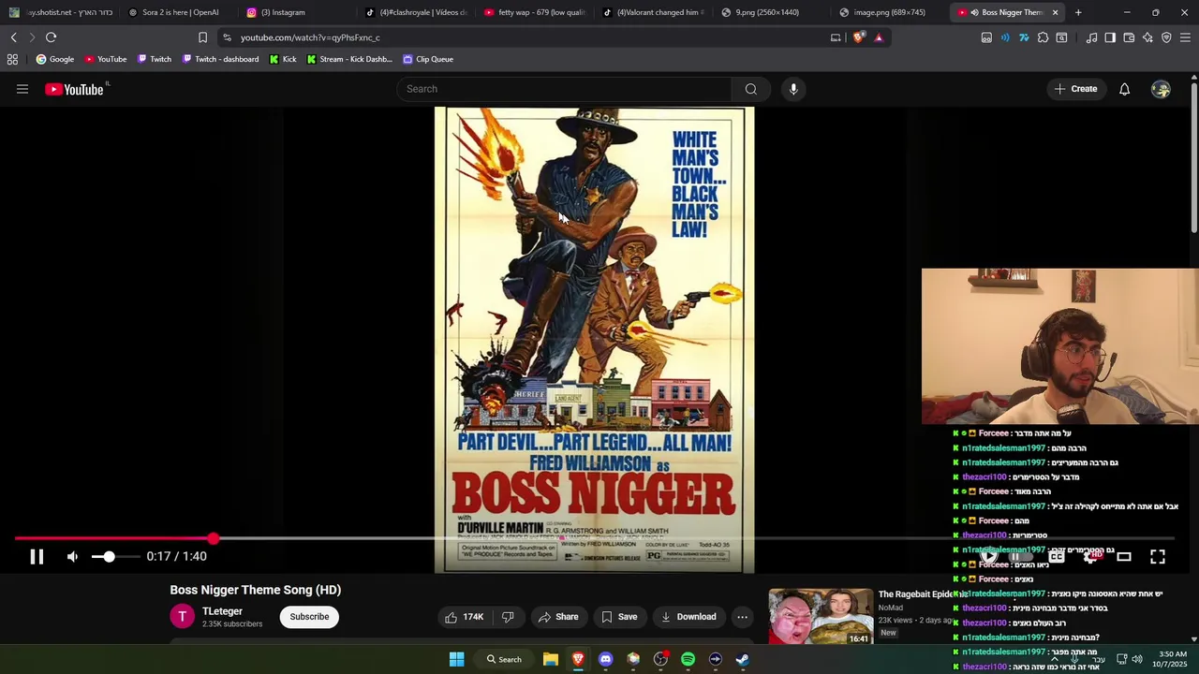
Task: Open The Ragebait Epidemic recommended video thumbnail
Action: point(821,616)
